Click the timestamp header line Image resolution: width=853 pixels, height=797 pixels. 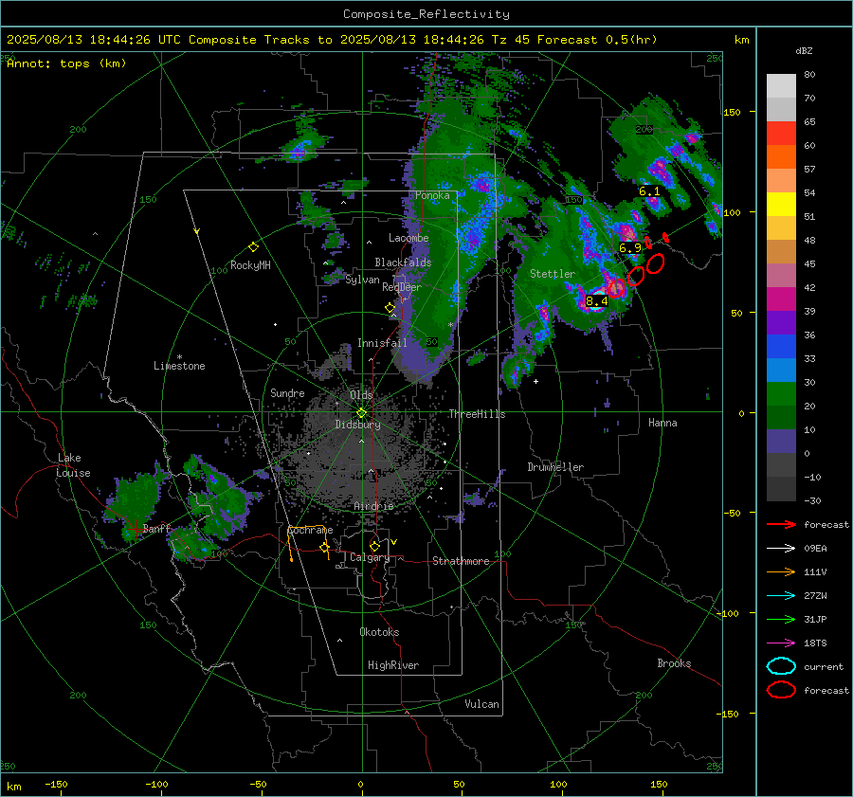(x=332, y=40)
